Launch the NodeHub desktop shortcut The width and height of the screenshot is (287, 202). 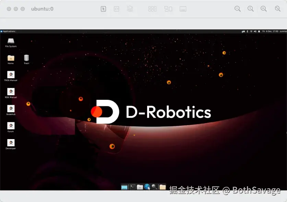[x=11, y=110]
